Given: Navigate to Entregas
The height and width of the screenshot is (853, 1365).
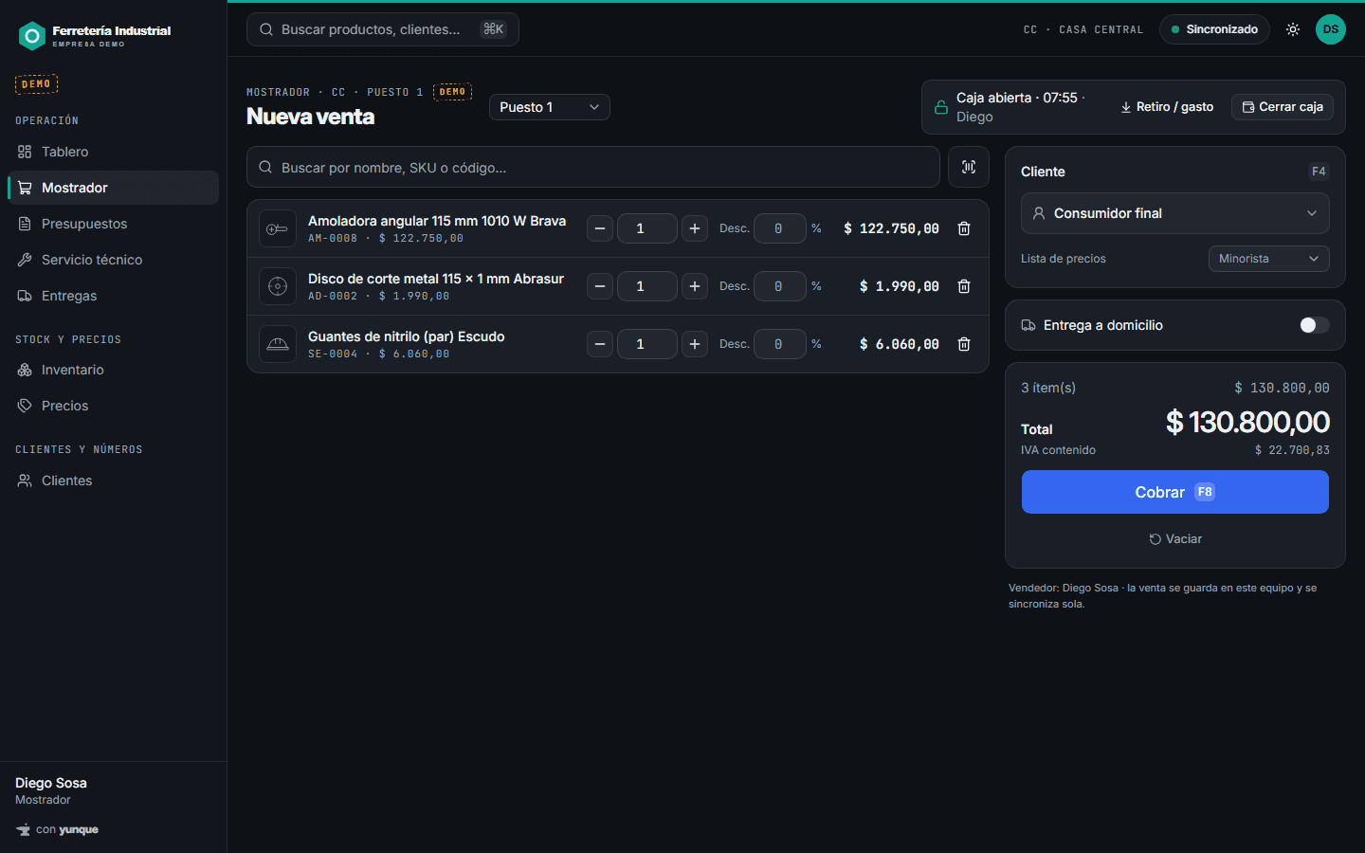Looking at the screenshot, I should (113, 296).
